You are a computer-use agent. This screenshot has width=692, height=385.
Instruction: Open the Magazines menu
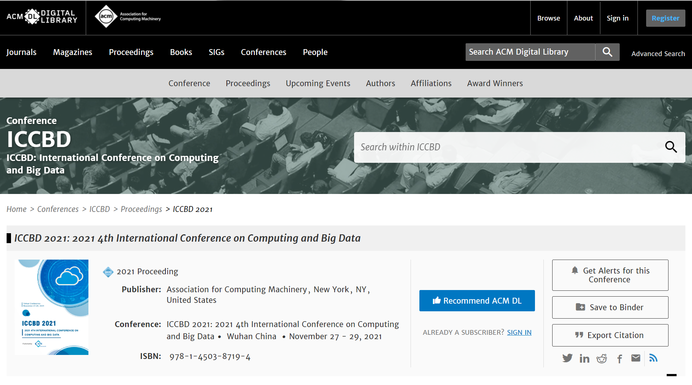tap(73, 52)
